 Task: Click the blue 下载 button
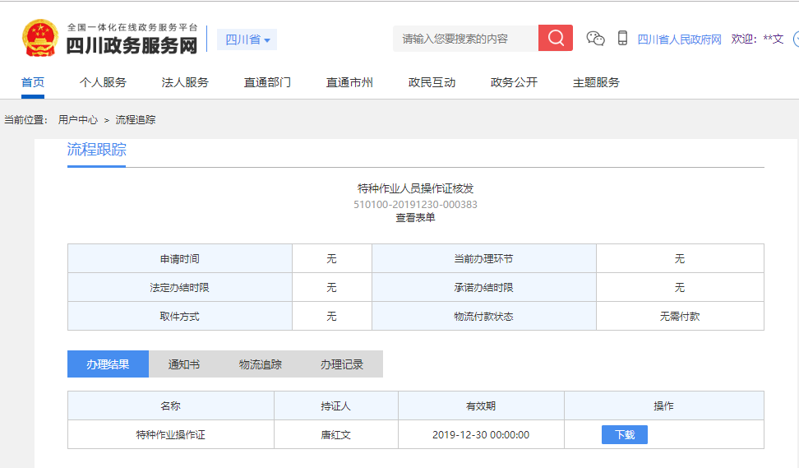click(x=624, y=435)
